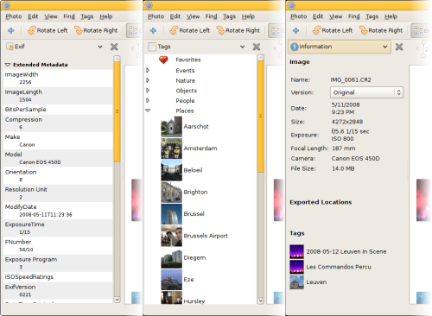Select the Brussels Airport tag thumbnail

click(x=172, y=236)
